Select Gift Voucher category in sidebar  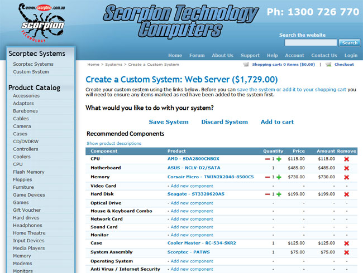[27, 210]
